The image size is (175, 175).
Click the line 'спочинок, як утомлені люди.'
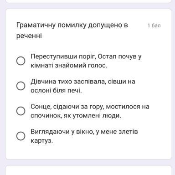tap(76, 116)
